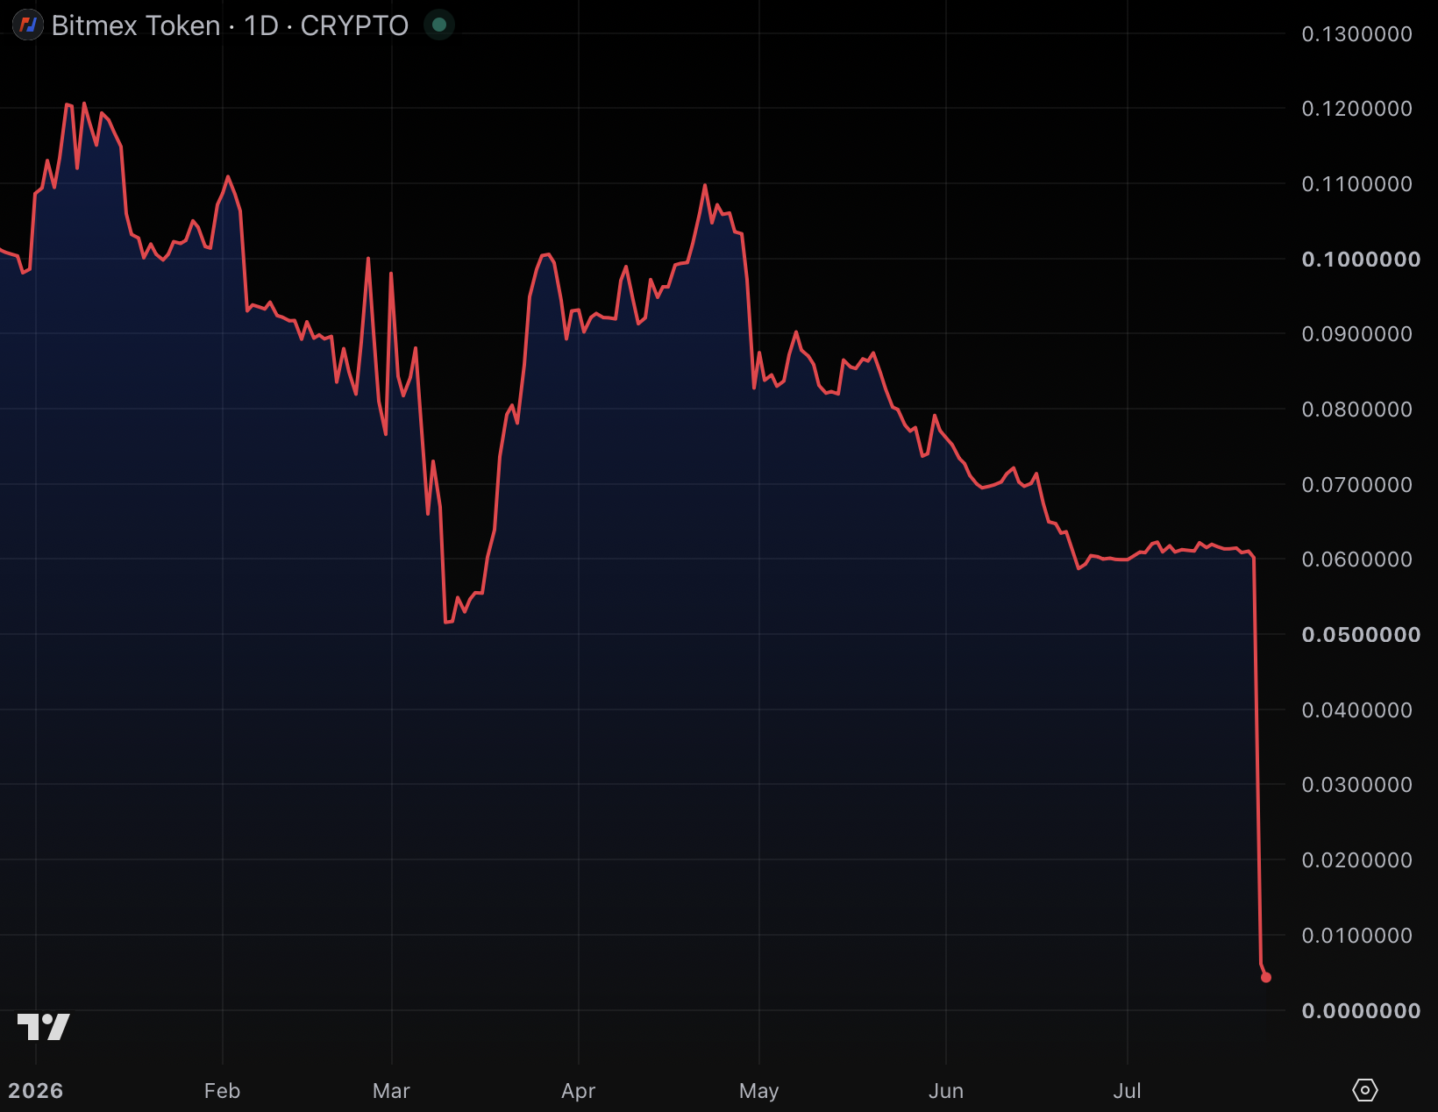Click the bold 0.1000000 price label
The width and height of the screenshot is (1438, 1112).
click(x=1361, y=260)
